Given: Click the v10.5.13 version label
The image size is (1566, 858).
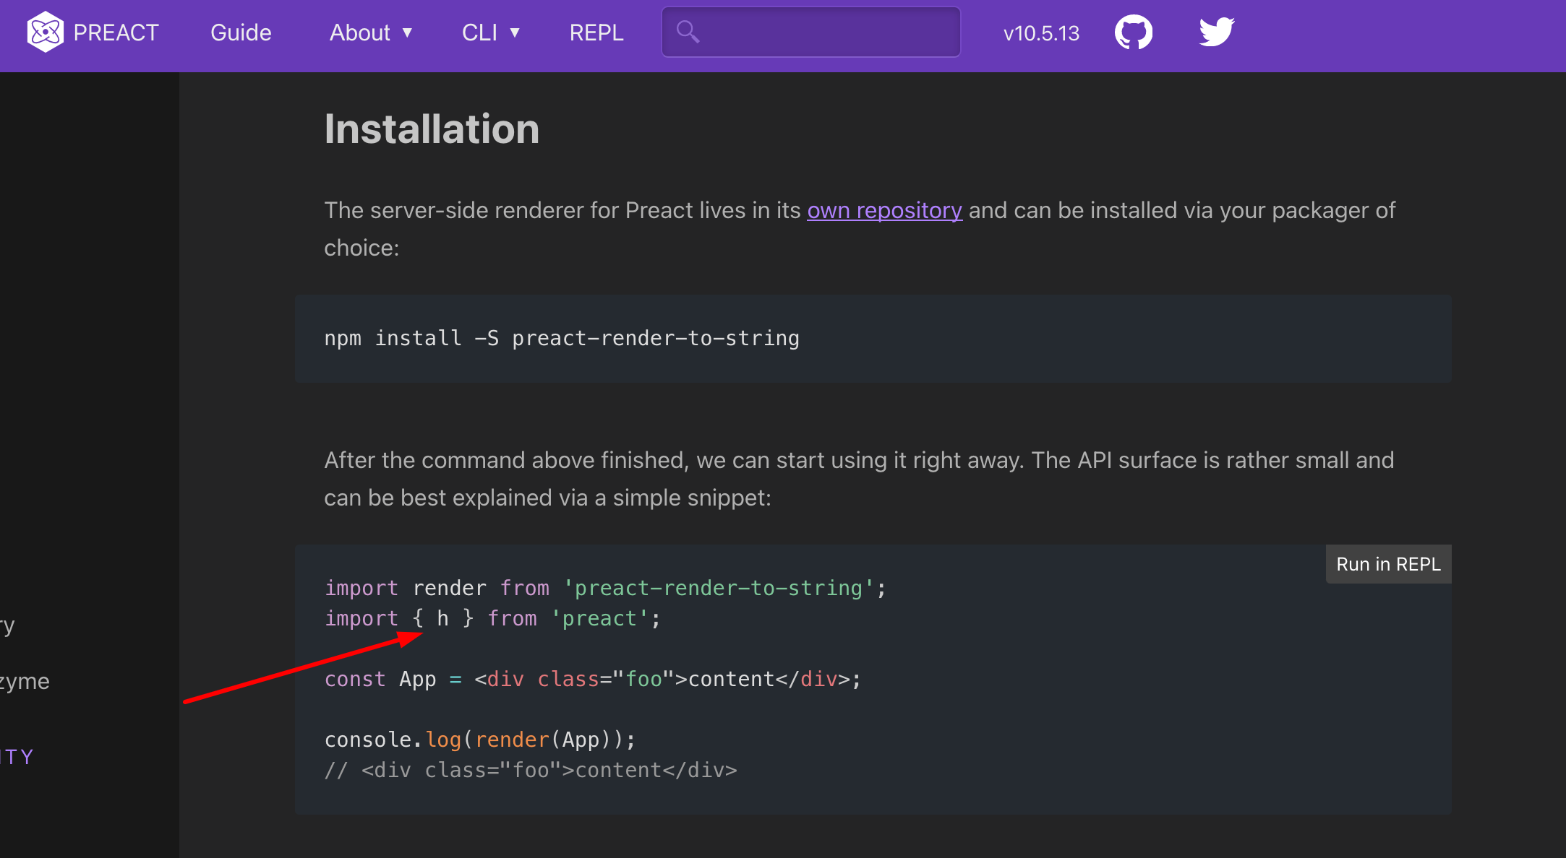Looking at the screenshot, I should pos(1041,33).
